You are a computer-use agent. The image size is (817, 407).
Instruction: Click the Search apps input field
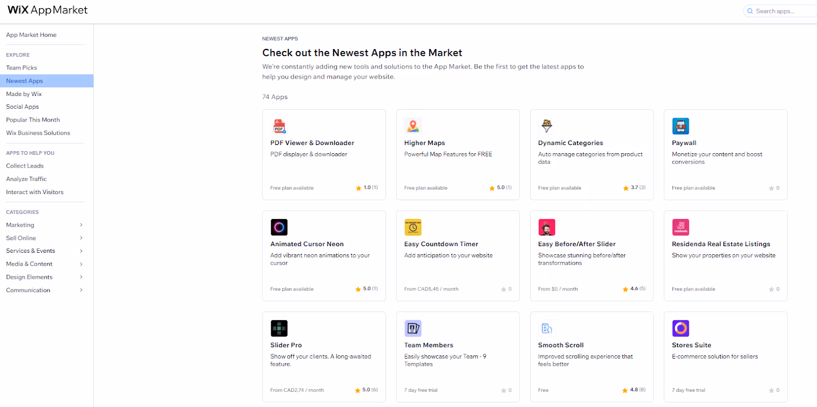[781, 10]
